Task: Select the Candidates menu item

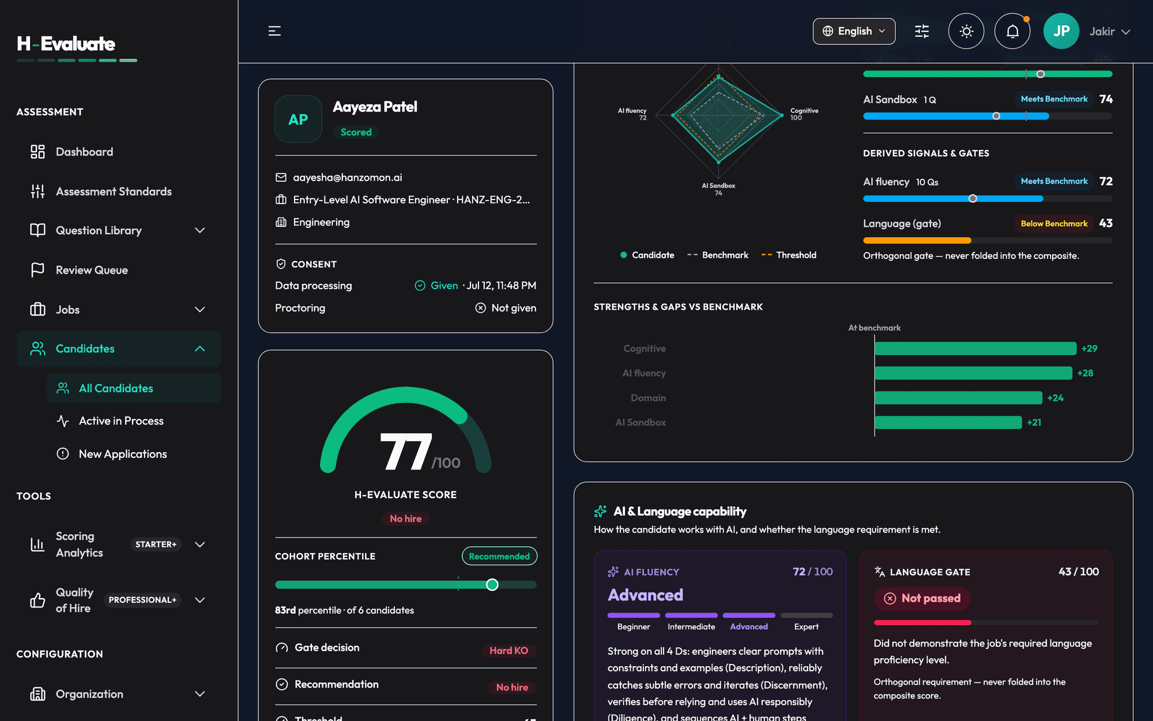Action: pos(119,349)
